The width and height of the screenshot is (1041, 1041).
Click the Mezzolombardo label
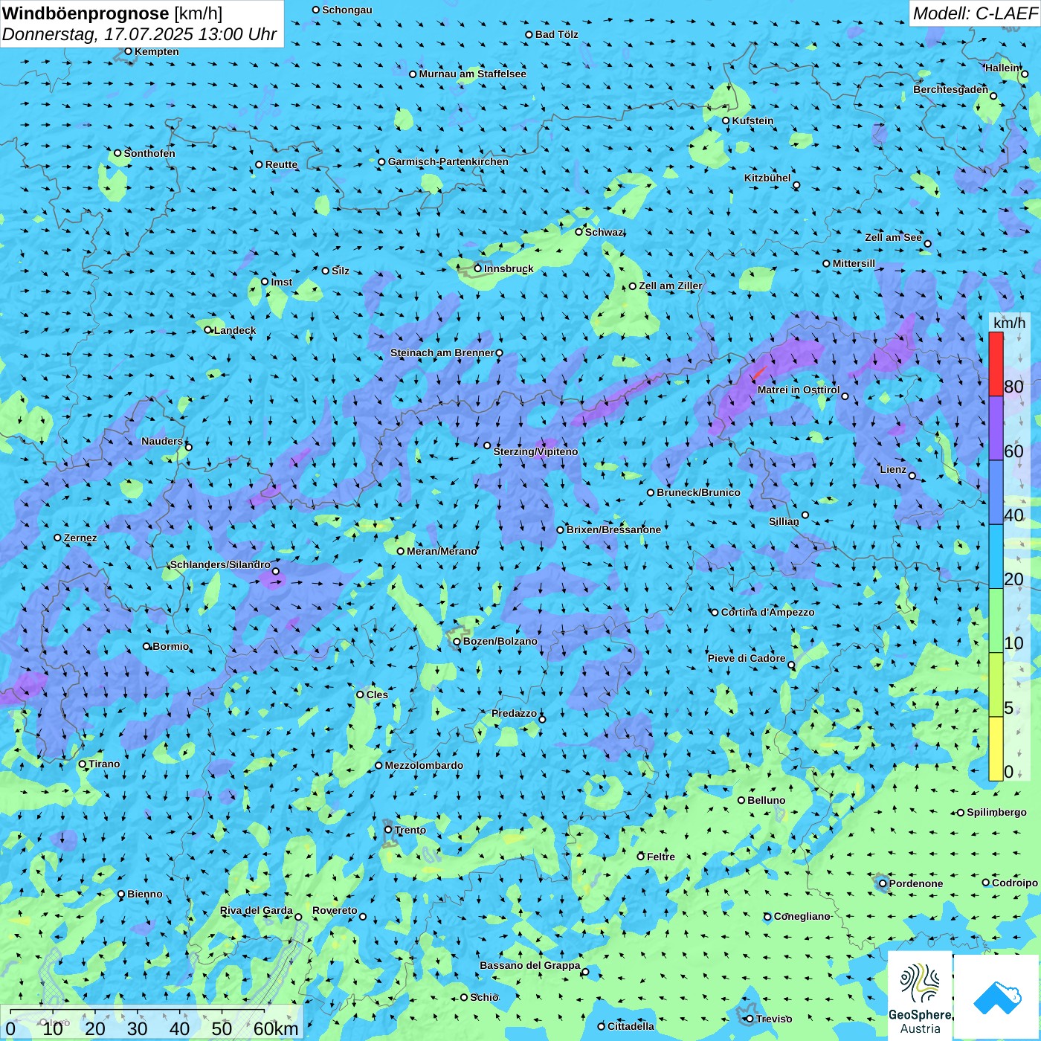(x=424, y=765)
